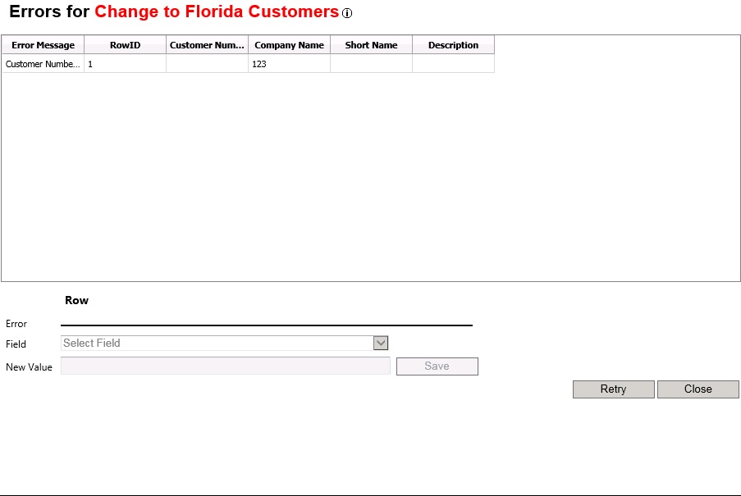The width and height of the screenshot is (741, 496).
Task: Click the info icon beside the title
Action: point(347,14)
